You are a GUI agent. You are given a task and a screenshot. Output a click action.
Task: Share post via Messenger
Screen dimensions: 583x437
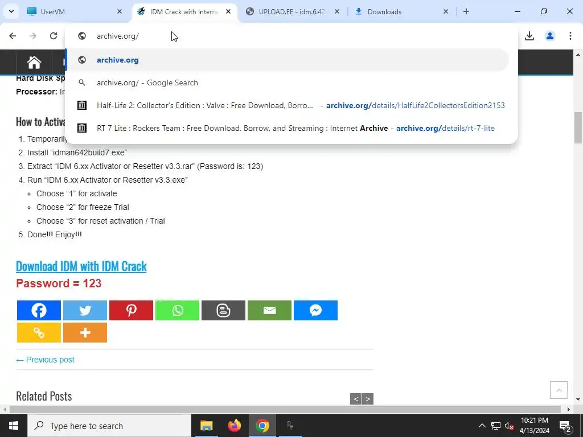(315, 310)
